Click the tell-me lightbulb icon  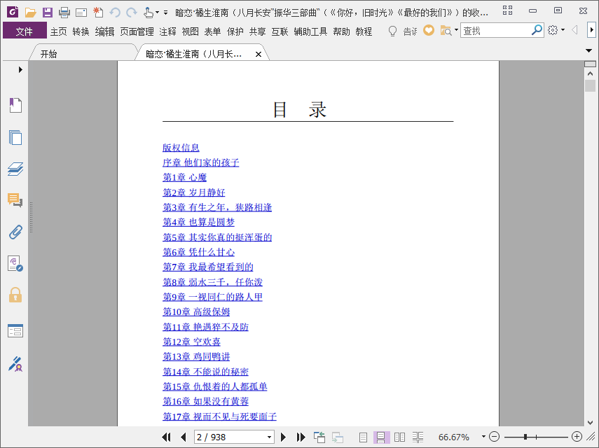point(392,31)
